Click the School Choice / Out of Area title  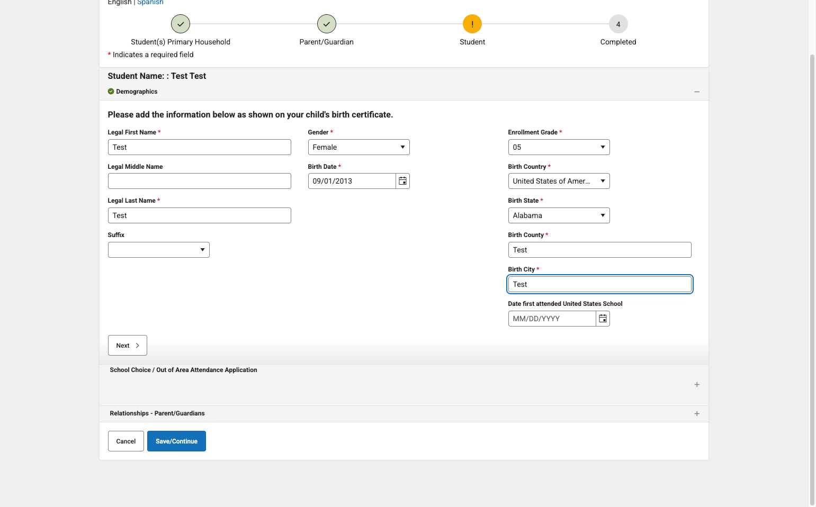pyautogui.click(x=183, y=370)
